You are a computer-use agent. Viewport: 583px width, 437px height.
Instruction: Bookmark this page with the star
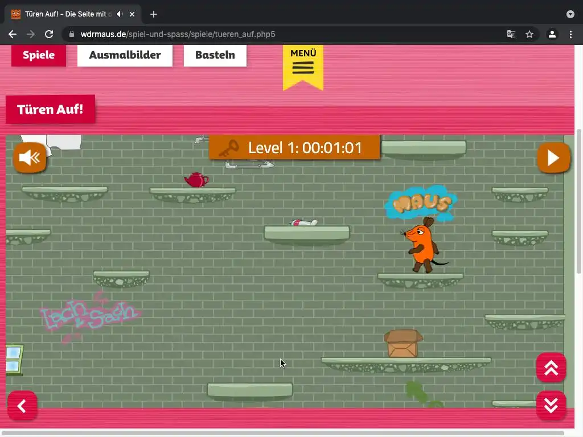coord(529,34)
